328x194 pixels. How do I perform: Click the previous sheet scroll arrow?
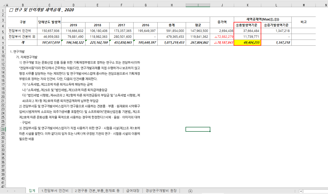pyautogui.click(x=8, y=191)
